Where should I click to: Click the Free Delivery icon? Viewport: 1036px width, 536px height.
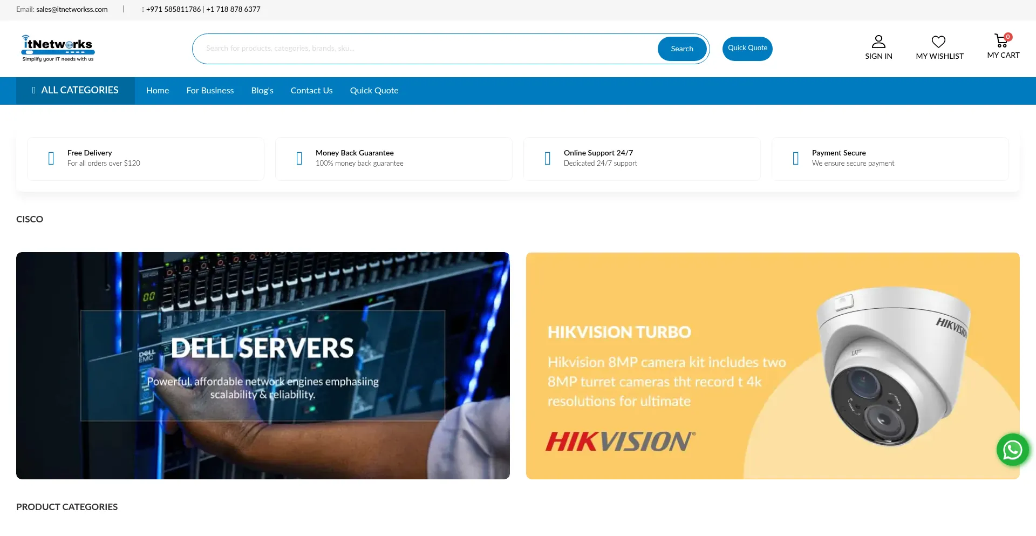[x=51, y=158]
